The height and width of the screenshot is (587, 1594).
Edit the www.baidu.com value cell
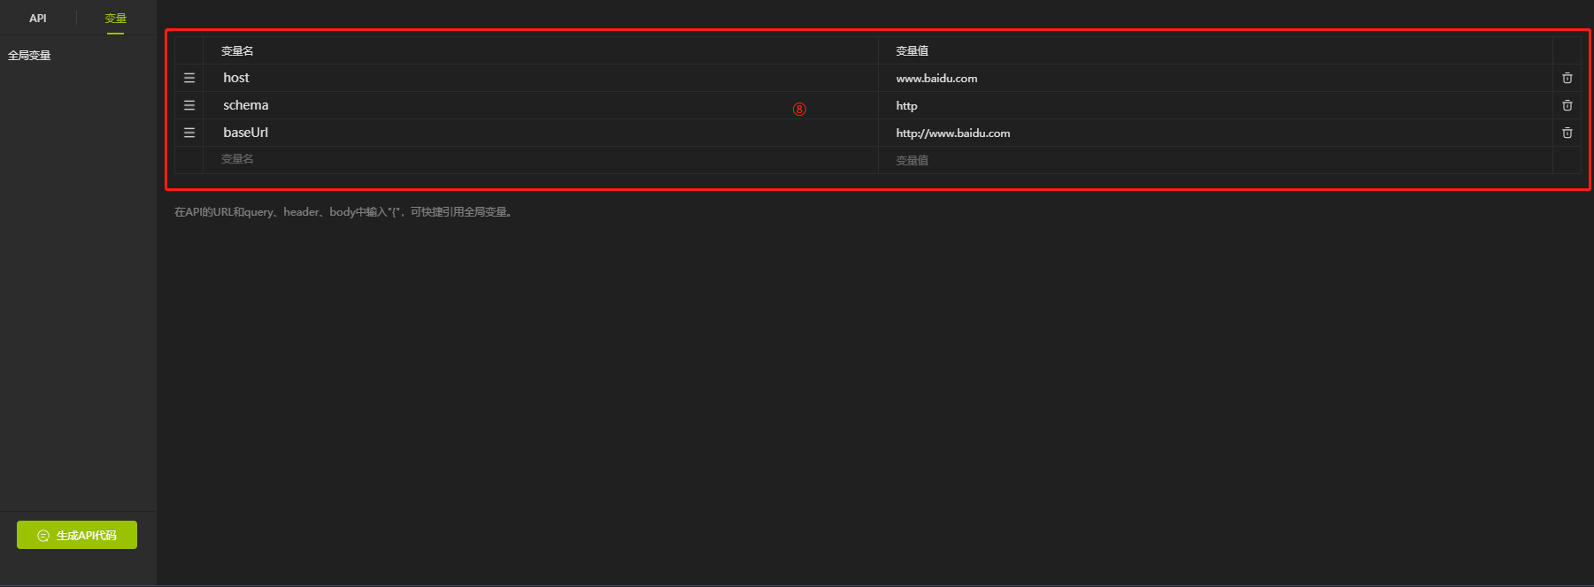[x=1215, y=78]
